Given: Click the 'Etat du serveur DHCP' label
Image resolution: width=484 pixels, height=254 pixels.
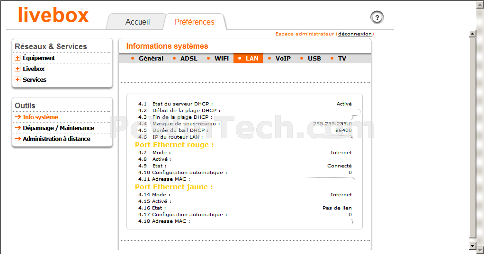Looking at the screenshot, I should 182,104.
